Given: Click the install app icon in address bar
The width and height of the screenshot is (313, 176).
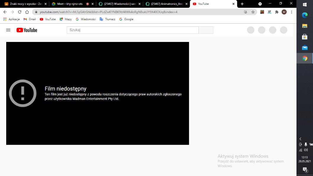Looking at the screenshot, I should coord(245,12).
